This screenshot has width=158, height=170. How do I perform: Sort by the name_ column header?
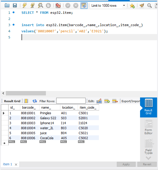coord(50,107)
